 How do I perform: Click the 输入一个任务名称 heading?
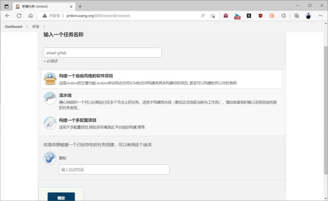pos(64,35)
